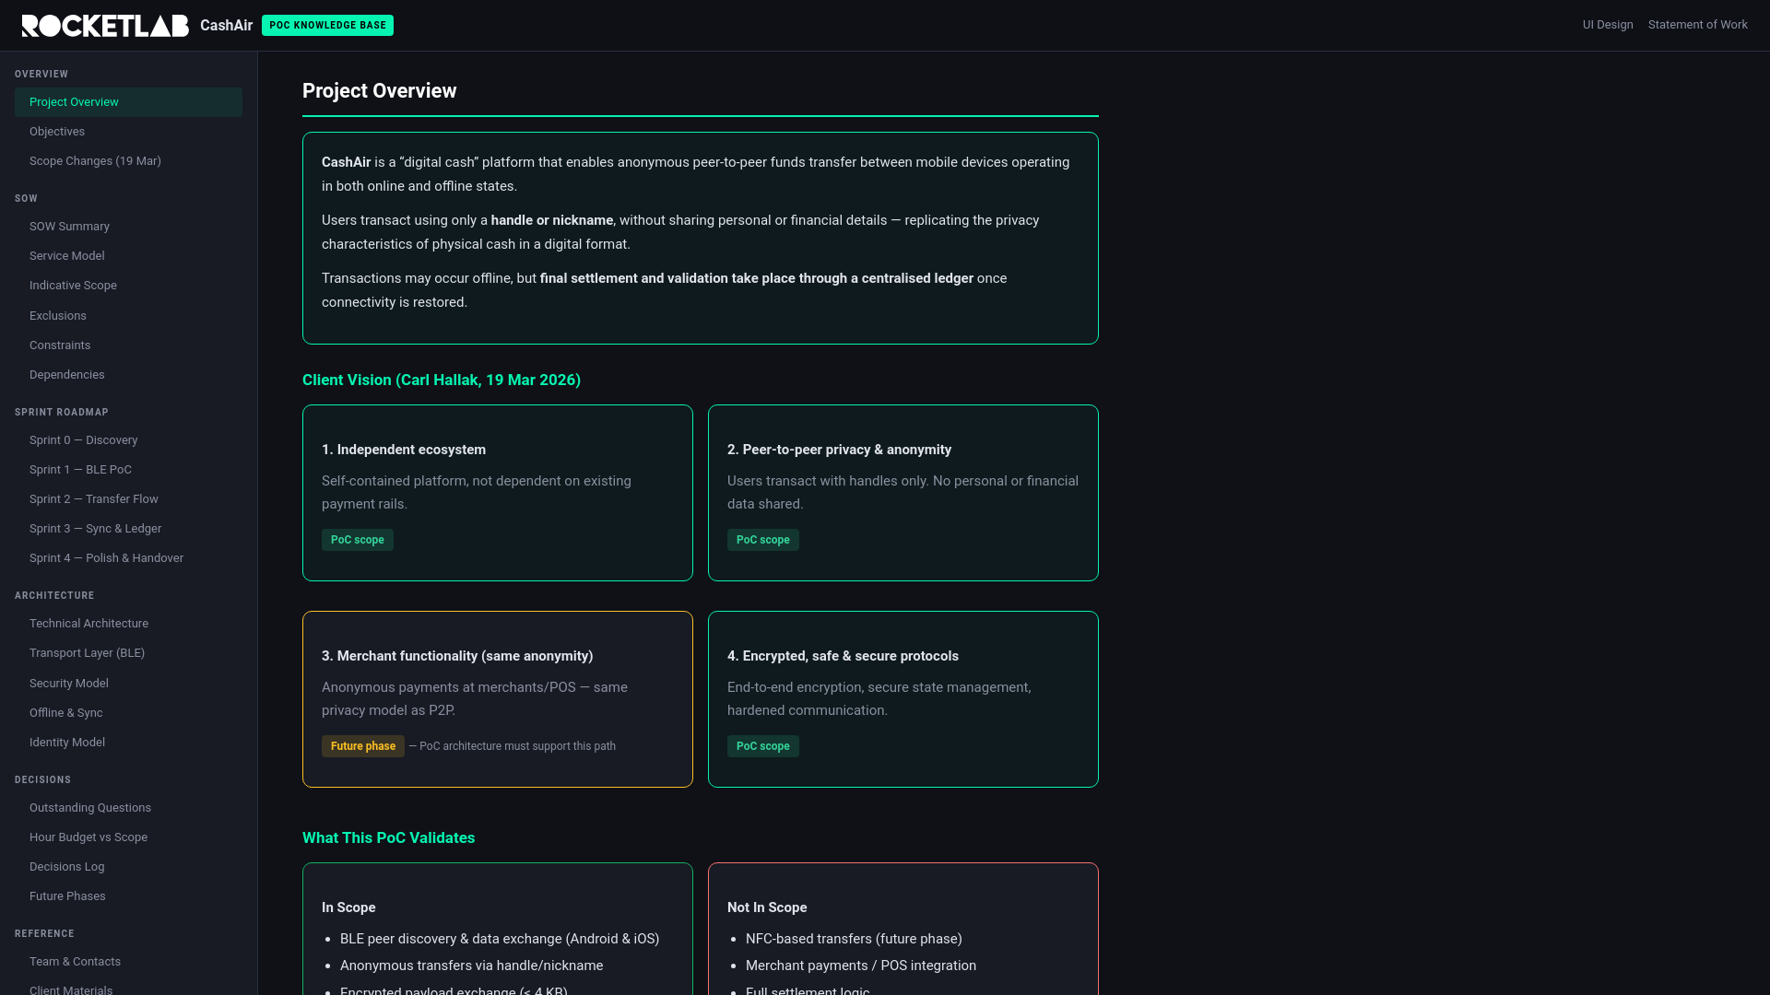Open the Statement of Work link
Viewport: 1770px width, 995px height.
pos(1697,25)
